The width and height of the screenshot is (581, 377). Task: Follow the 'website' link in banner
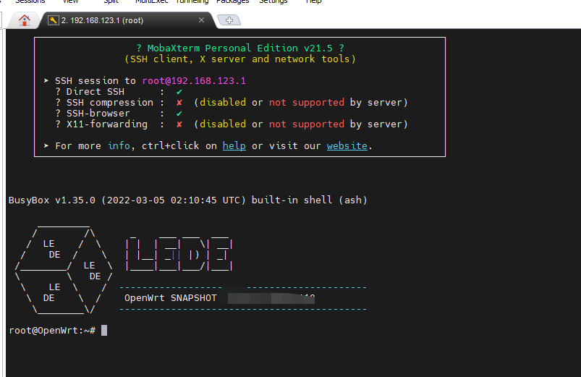pyautogui.click(x=347, y=145)
